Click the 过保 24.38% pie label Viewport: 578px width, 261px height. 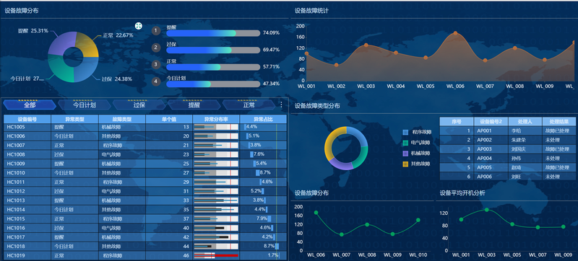117,79
